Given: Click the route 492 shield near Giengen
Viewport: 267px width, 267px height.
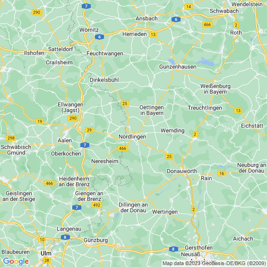Looking at the screenshot, I should click(x=97, y=205).
